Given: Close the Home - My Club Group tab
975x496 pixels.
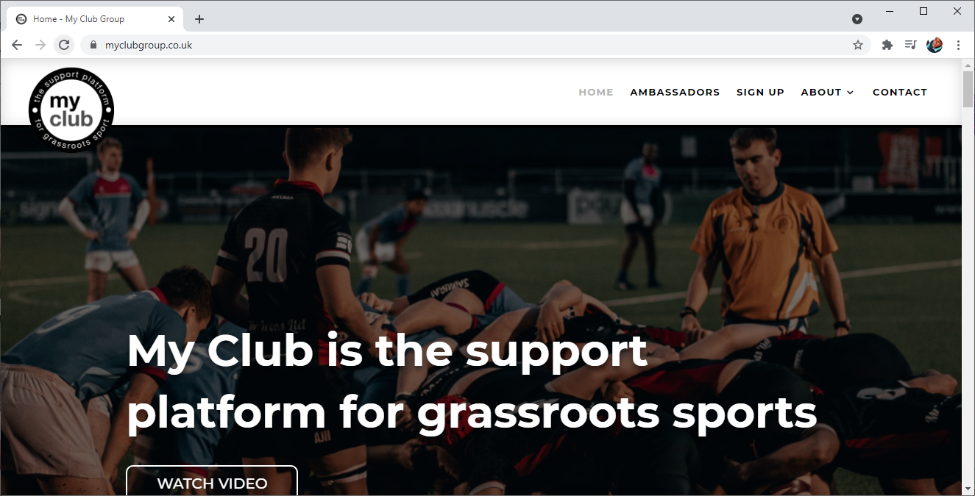Looking at the screenshot, I should coord(172,19).
